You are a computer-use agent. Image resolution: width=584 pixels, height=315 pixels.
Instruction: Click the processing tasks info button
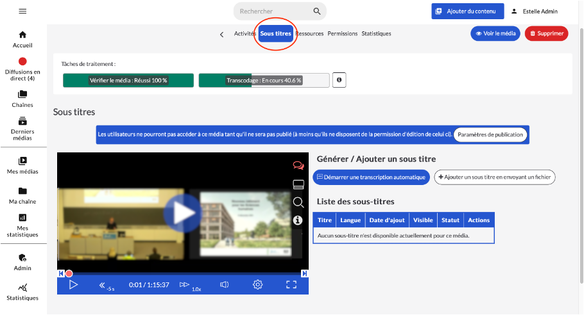click(339, 80)
